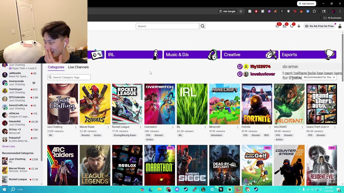Open the ARC Raiders box art
344x193 pixels.
63,165
